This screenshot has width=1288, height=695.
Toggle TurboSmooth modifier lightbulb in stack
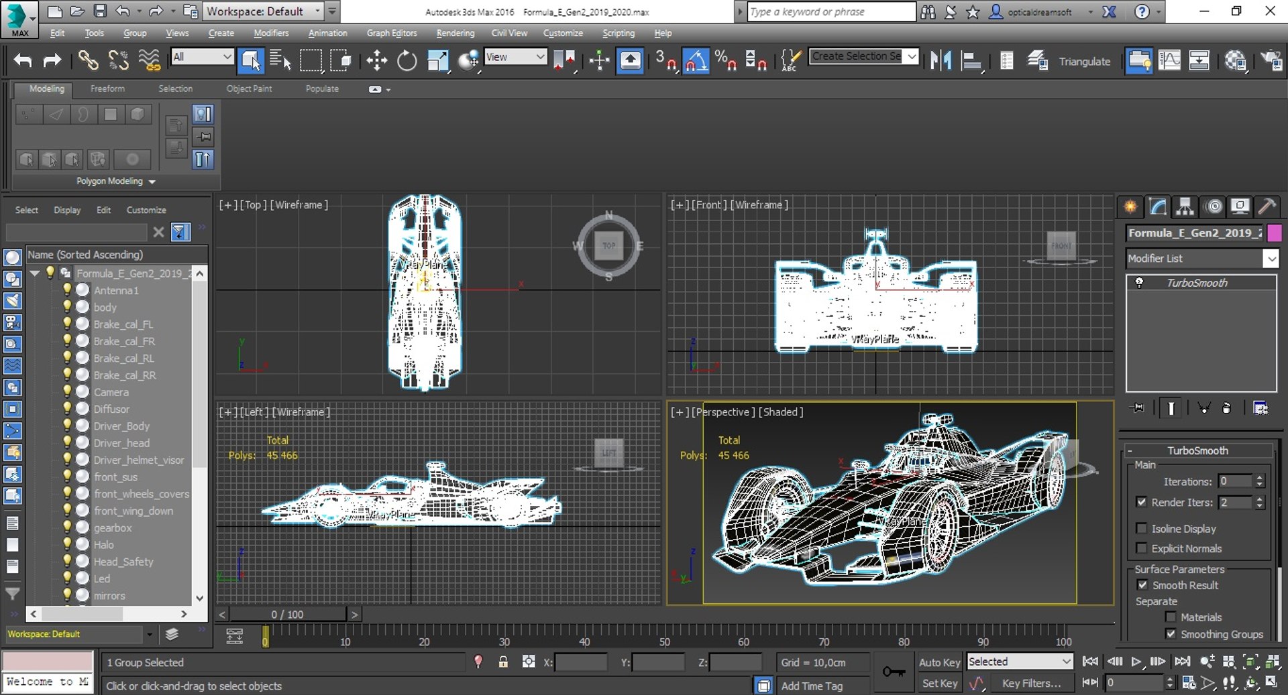pos(1139,283)
